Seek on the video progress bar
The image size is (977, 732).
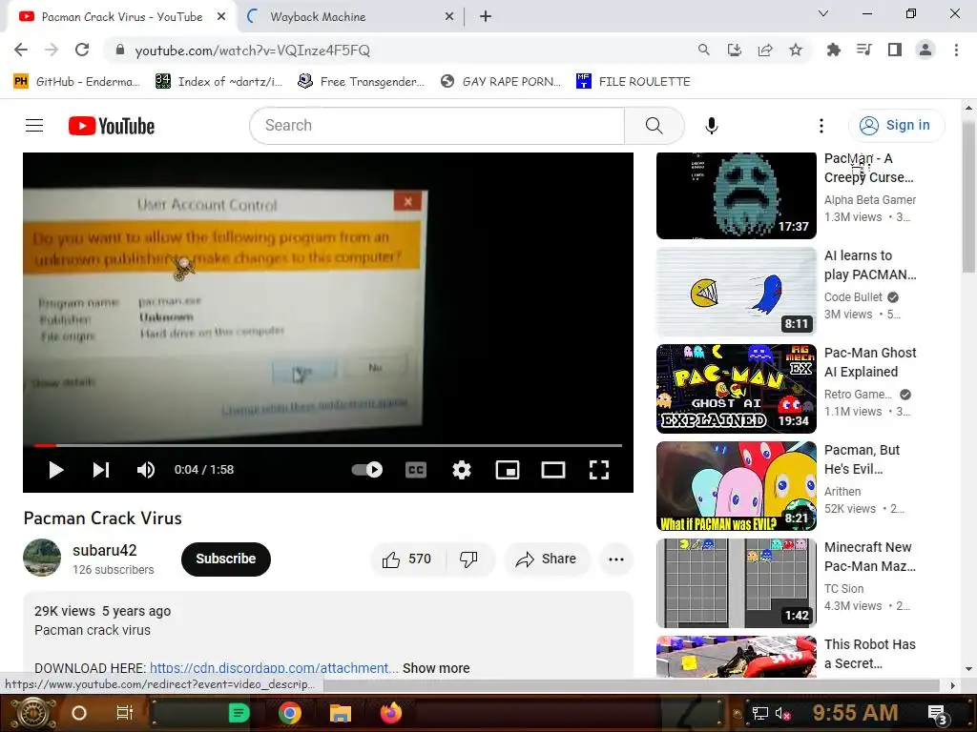328,446
